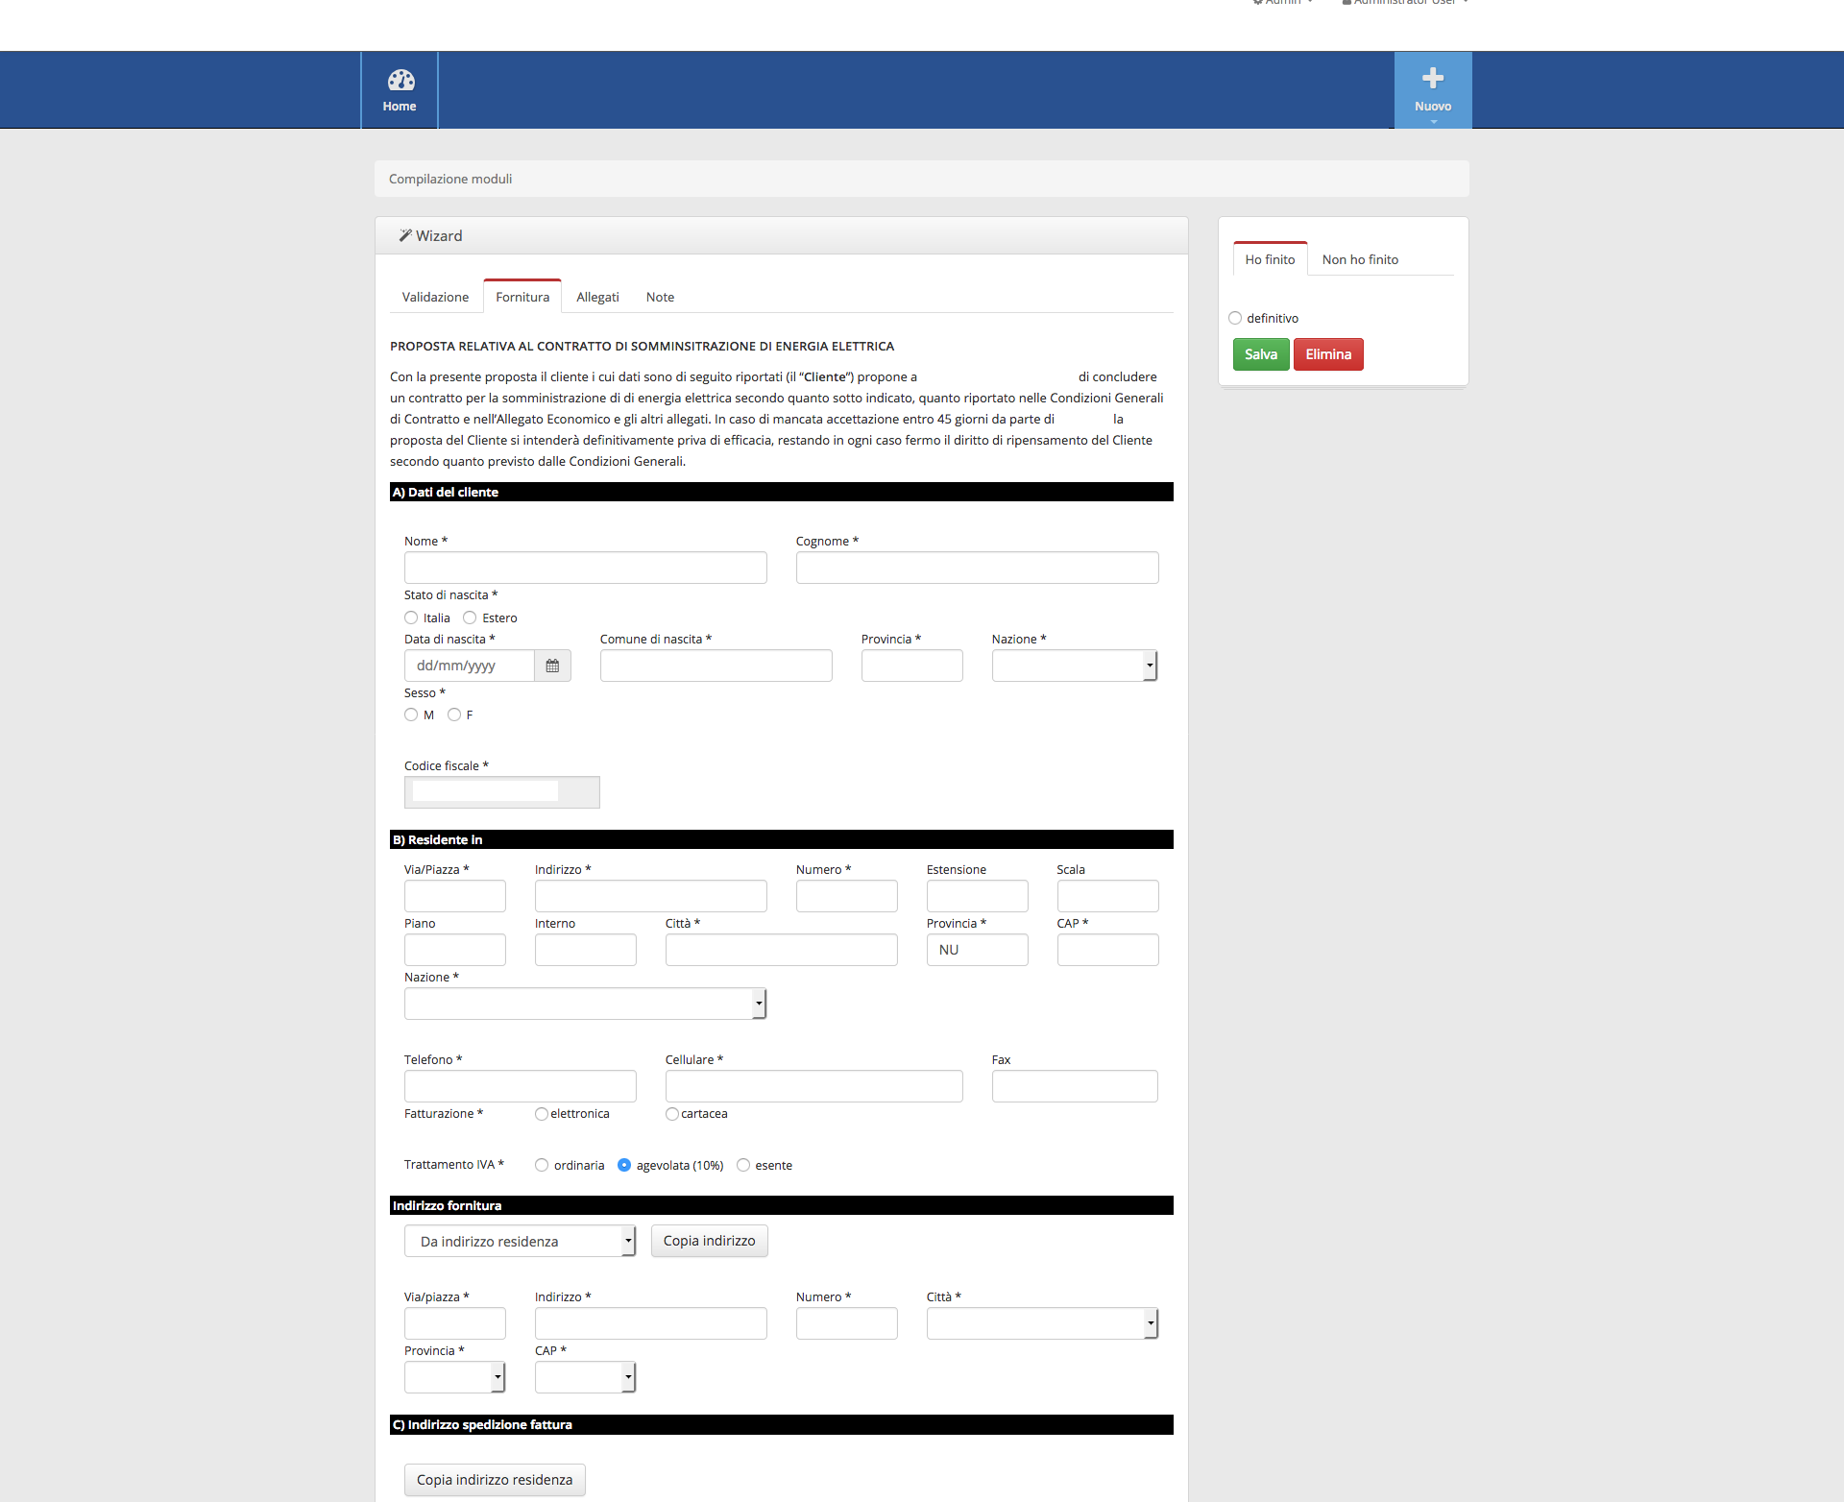
Task: Select the M gender radio button
Action: [411, 715]
